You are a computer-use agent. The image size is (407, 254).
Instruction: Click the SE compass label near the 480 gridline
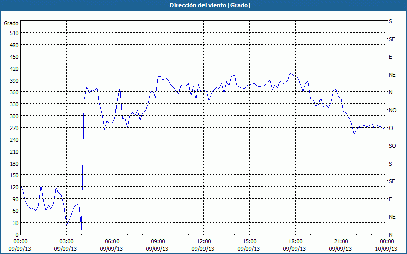click(392, 39)
